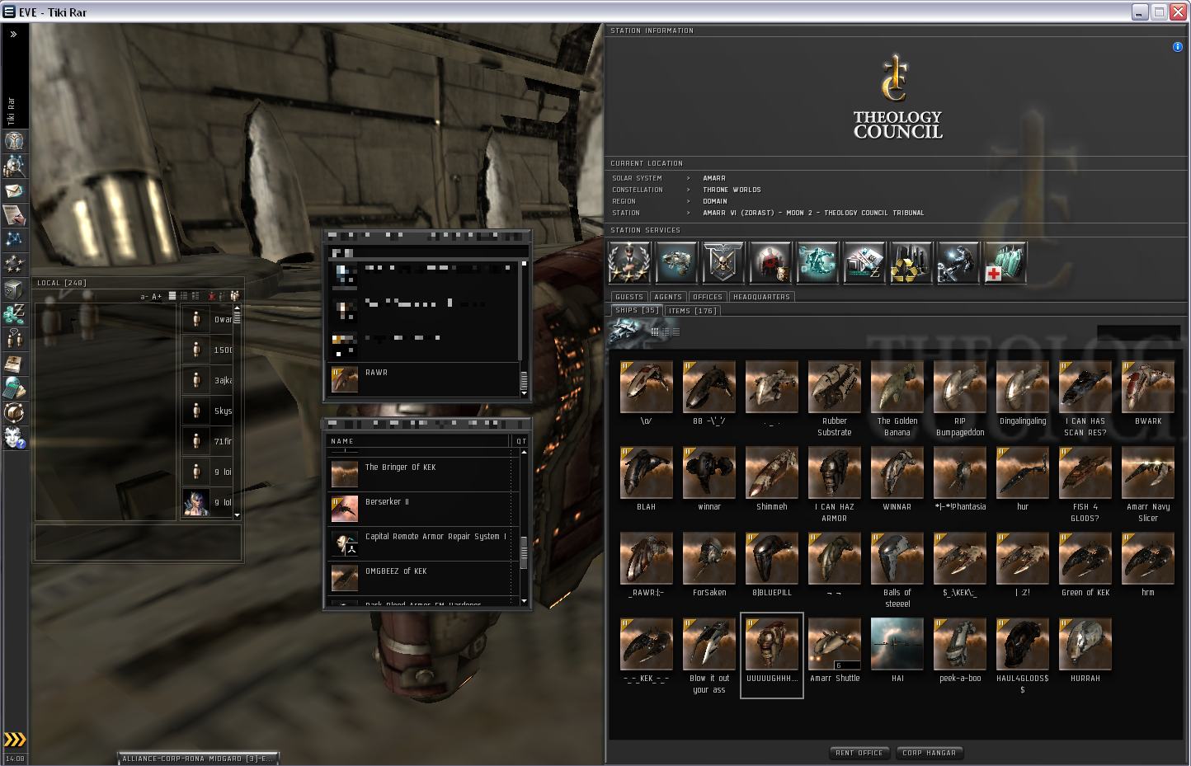
Task: Set Local member list to third list mode
Action: point(195,296)
